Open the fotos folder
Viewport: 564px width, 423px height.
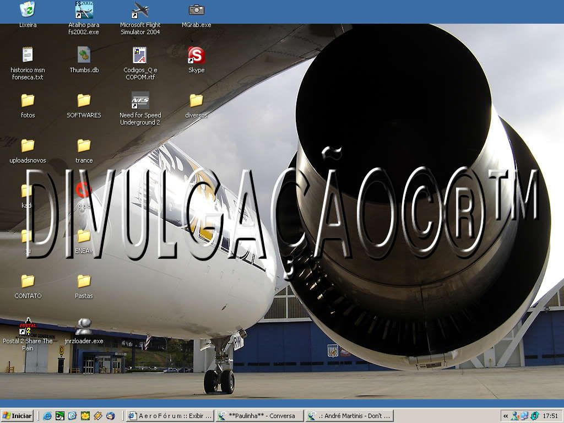(x=28, y=100)
